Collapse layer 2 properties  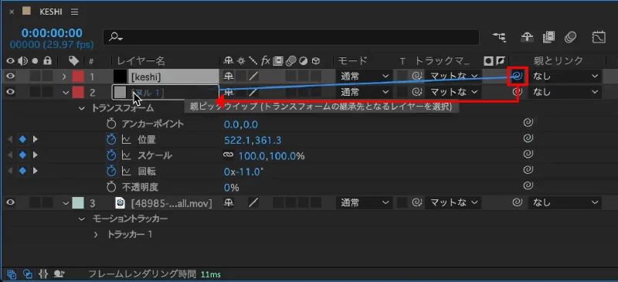[66, 92]
